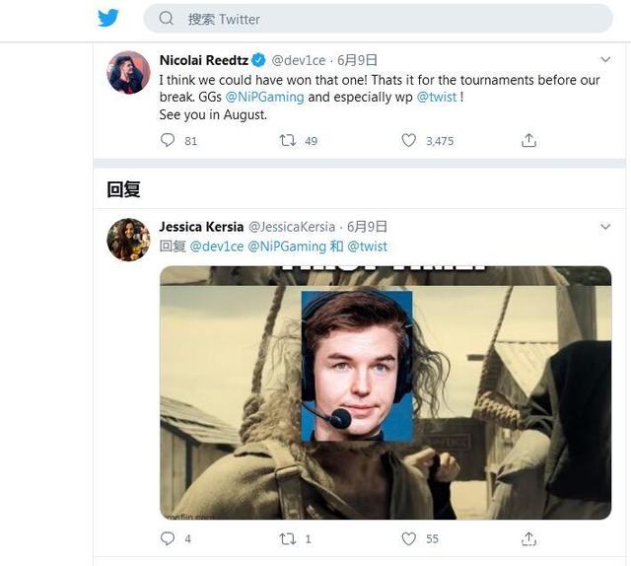Share Jessica Kersia reply
Screen dimensions: 631x566
click(528, 538)
